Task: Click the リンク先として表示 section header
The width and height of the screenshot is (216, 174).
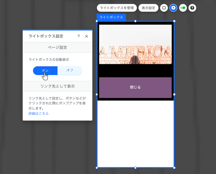Action: (58, 86)
